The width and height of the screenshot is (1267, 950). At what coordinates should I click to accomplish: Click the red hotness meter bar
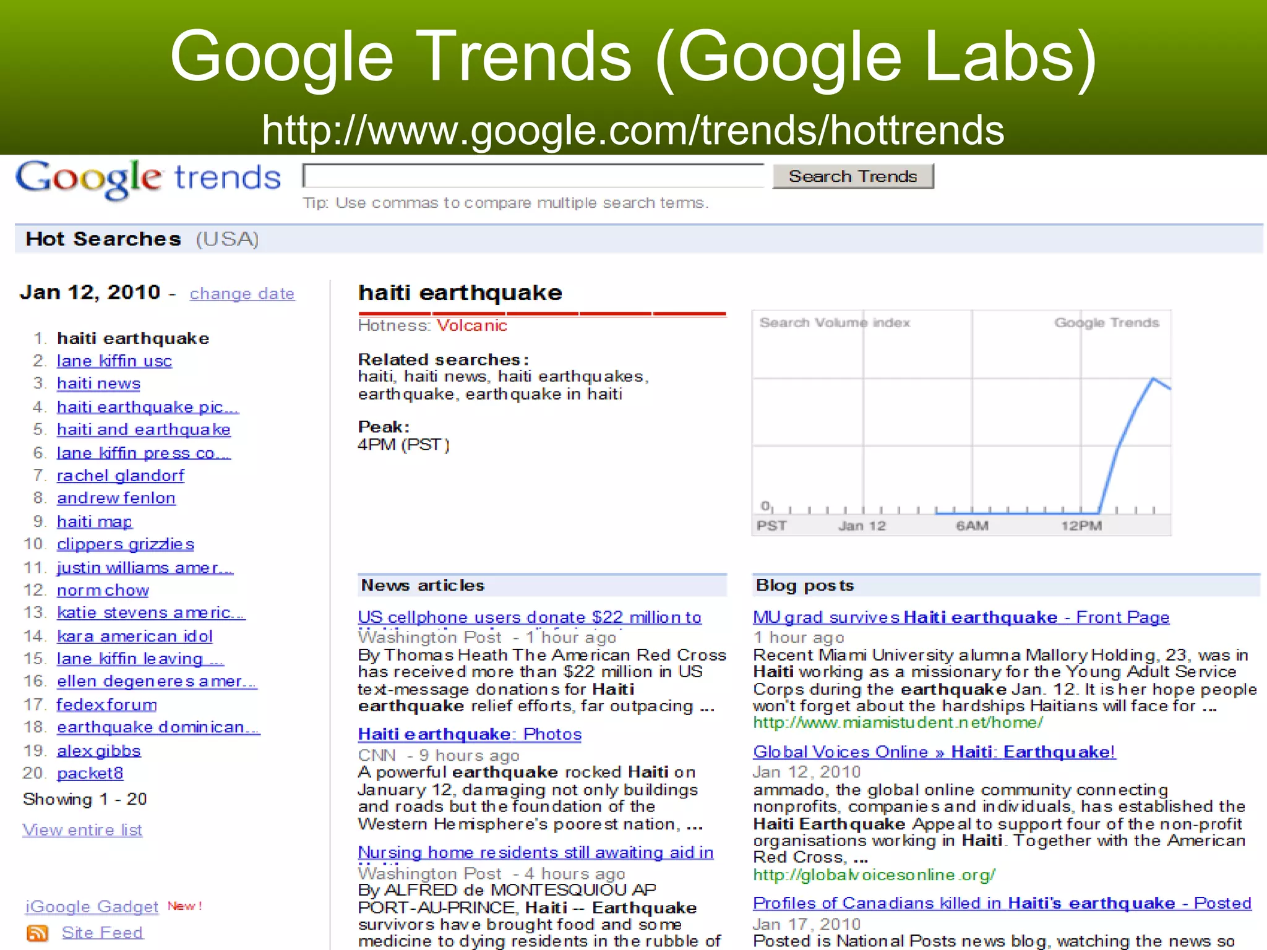pos(542,313)
